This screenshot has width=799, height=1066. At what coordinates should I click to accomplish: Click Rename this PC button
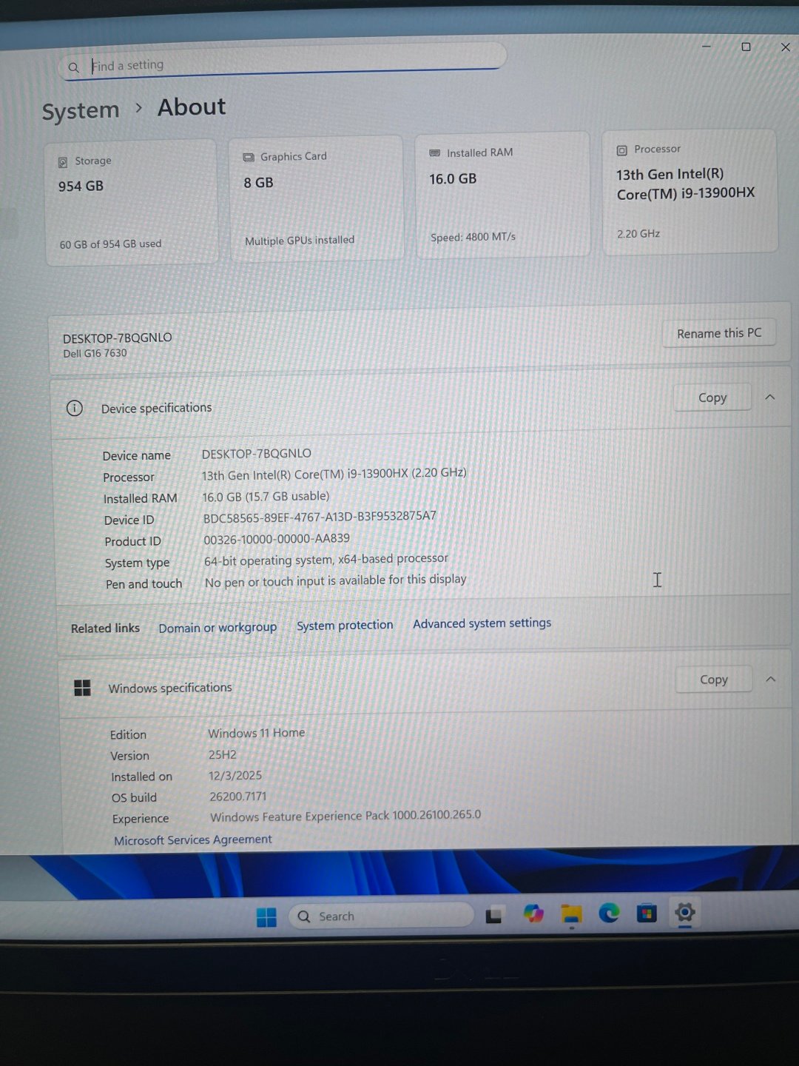[x=719, y=333]
